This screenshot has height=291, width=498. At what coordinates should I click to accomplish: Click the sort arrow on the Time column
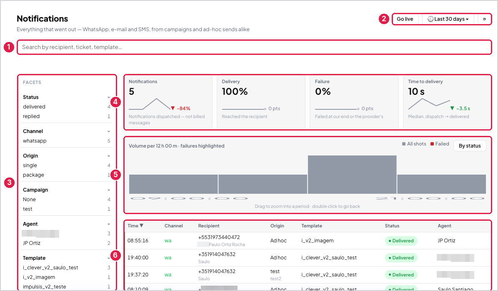pos(141,226)
